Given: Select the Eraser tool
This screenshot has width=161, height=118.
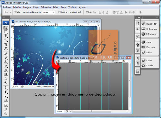Looking at the screenshot, I should (x=6, y=70).
